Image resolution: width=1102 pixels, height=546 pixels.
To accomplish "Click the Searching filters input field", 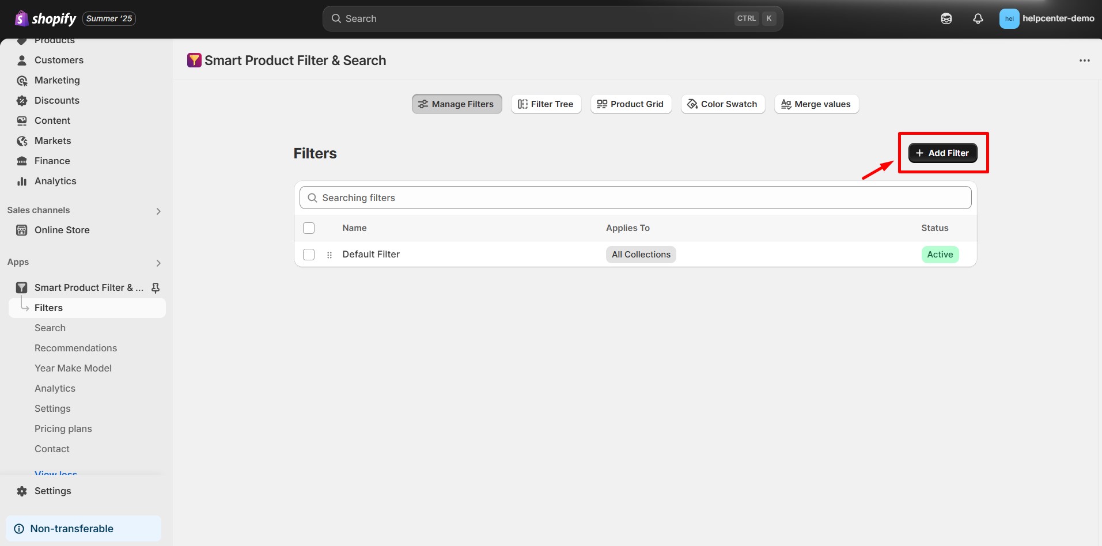I will [635, 198].
